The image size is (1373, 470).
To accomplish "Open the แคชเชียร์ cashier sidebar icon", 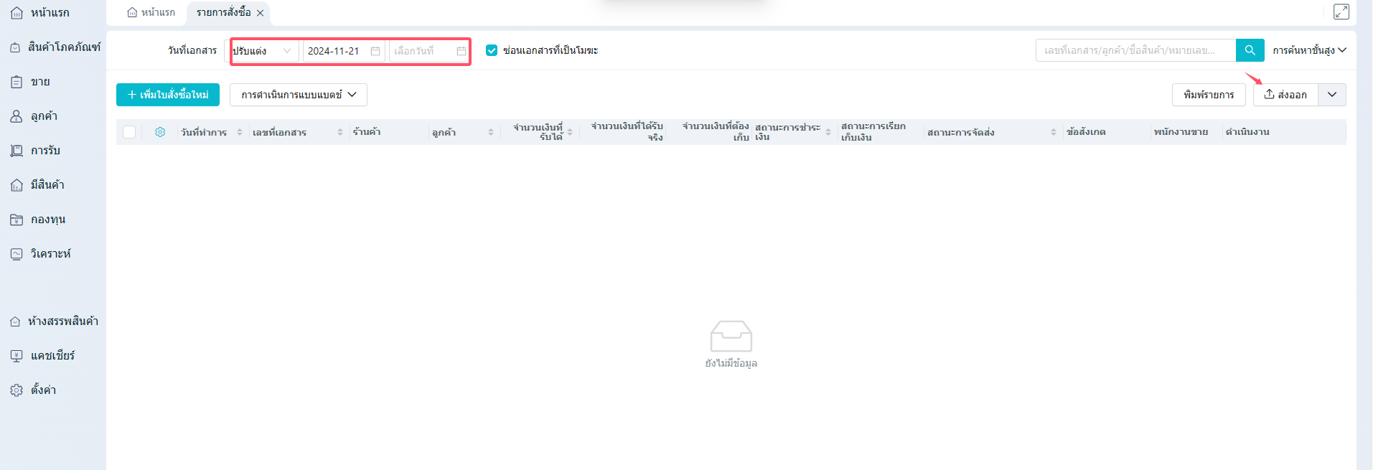I will pos(17,356).
